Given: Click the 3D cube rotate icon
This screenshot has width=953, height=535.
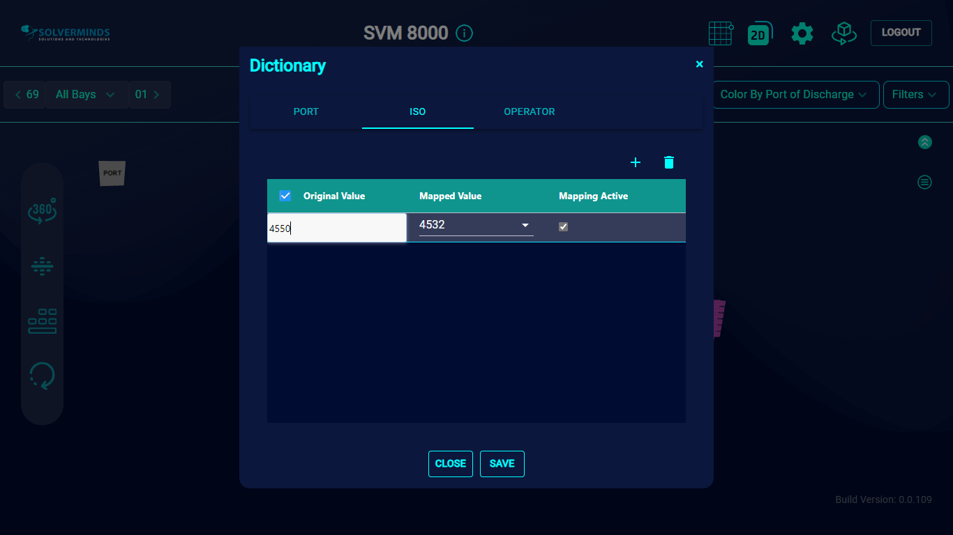Looking at the screenshot, I should coord(843,33).
